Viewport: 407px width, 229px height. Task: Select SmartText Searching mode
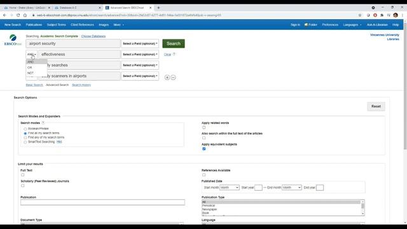click(x=25, y=142)
